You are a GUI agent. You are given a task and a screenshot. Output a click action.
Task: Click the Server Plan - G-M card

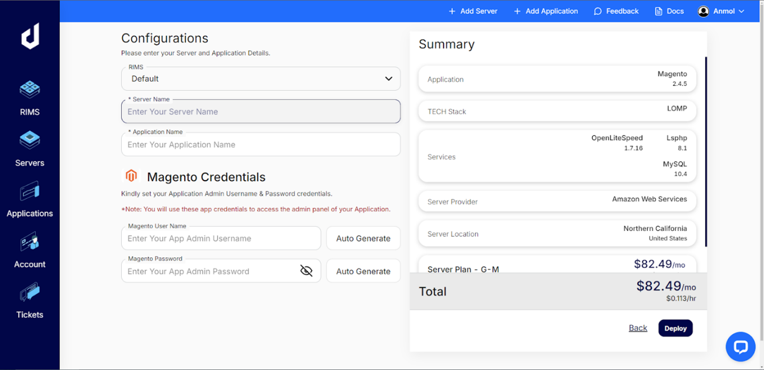pos(557,264)
